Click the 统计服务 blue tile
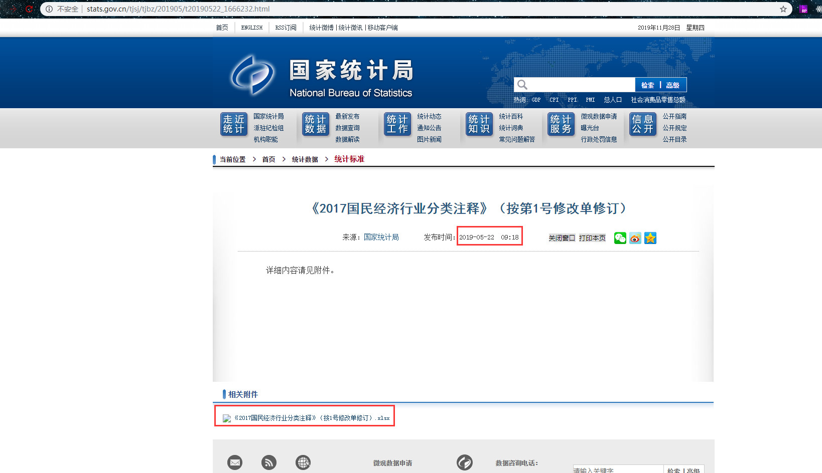The width and height of the screenshot is (822, 473). click(x=561, y=124)
